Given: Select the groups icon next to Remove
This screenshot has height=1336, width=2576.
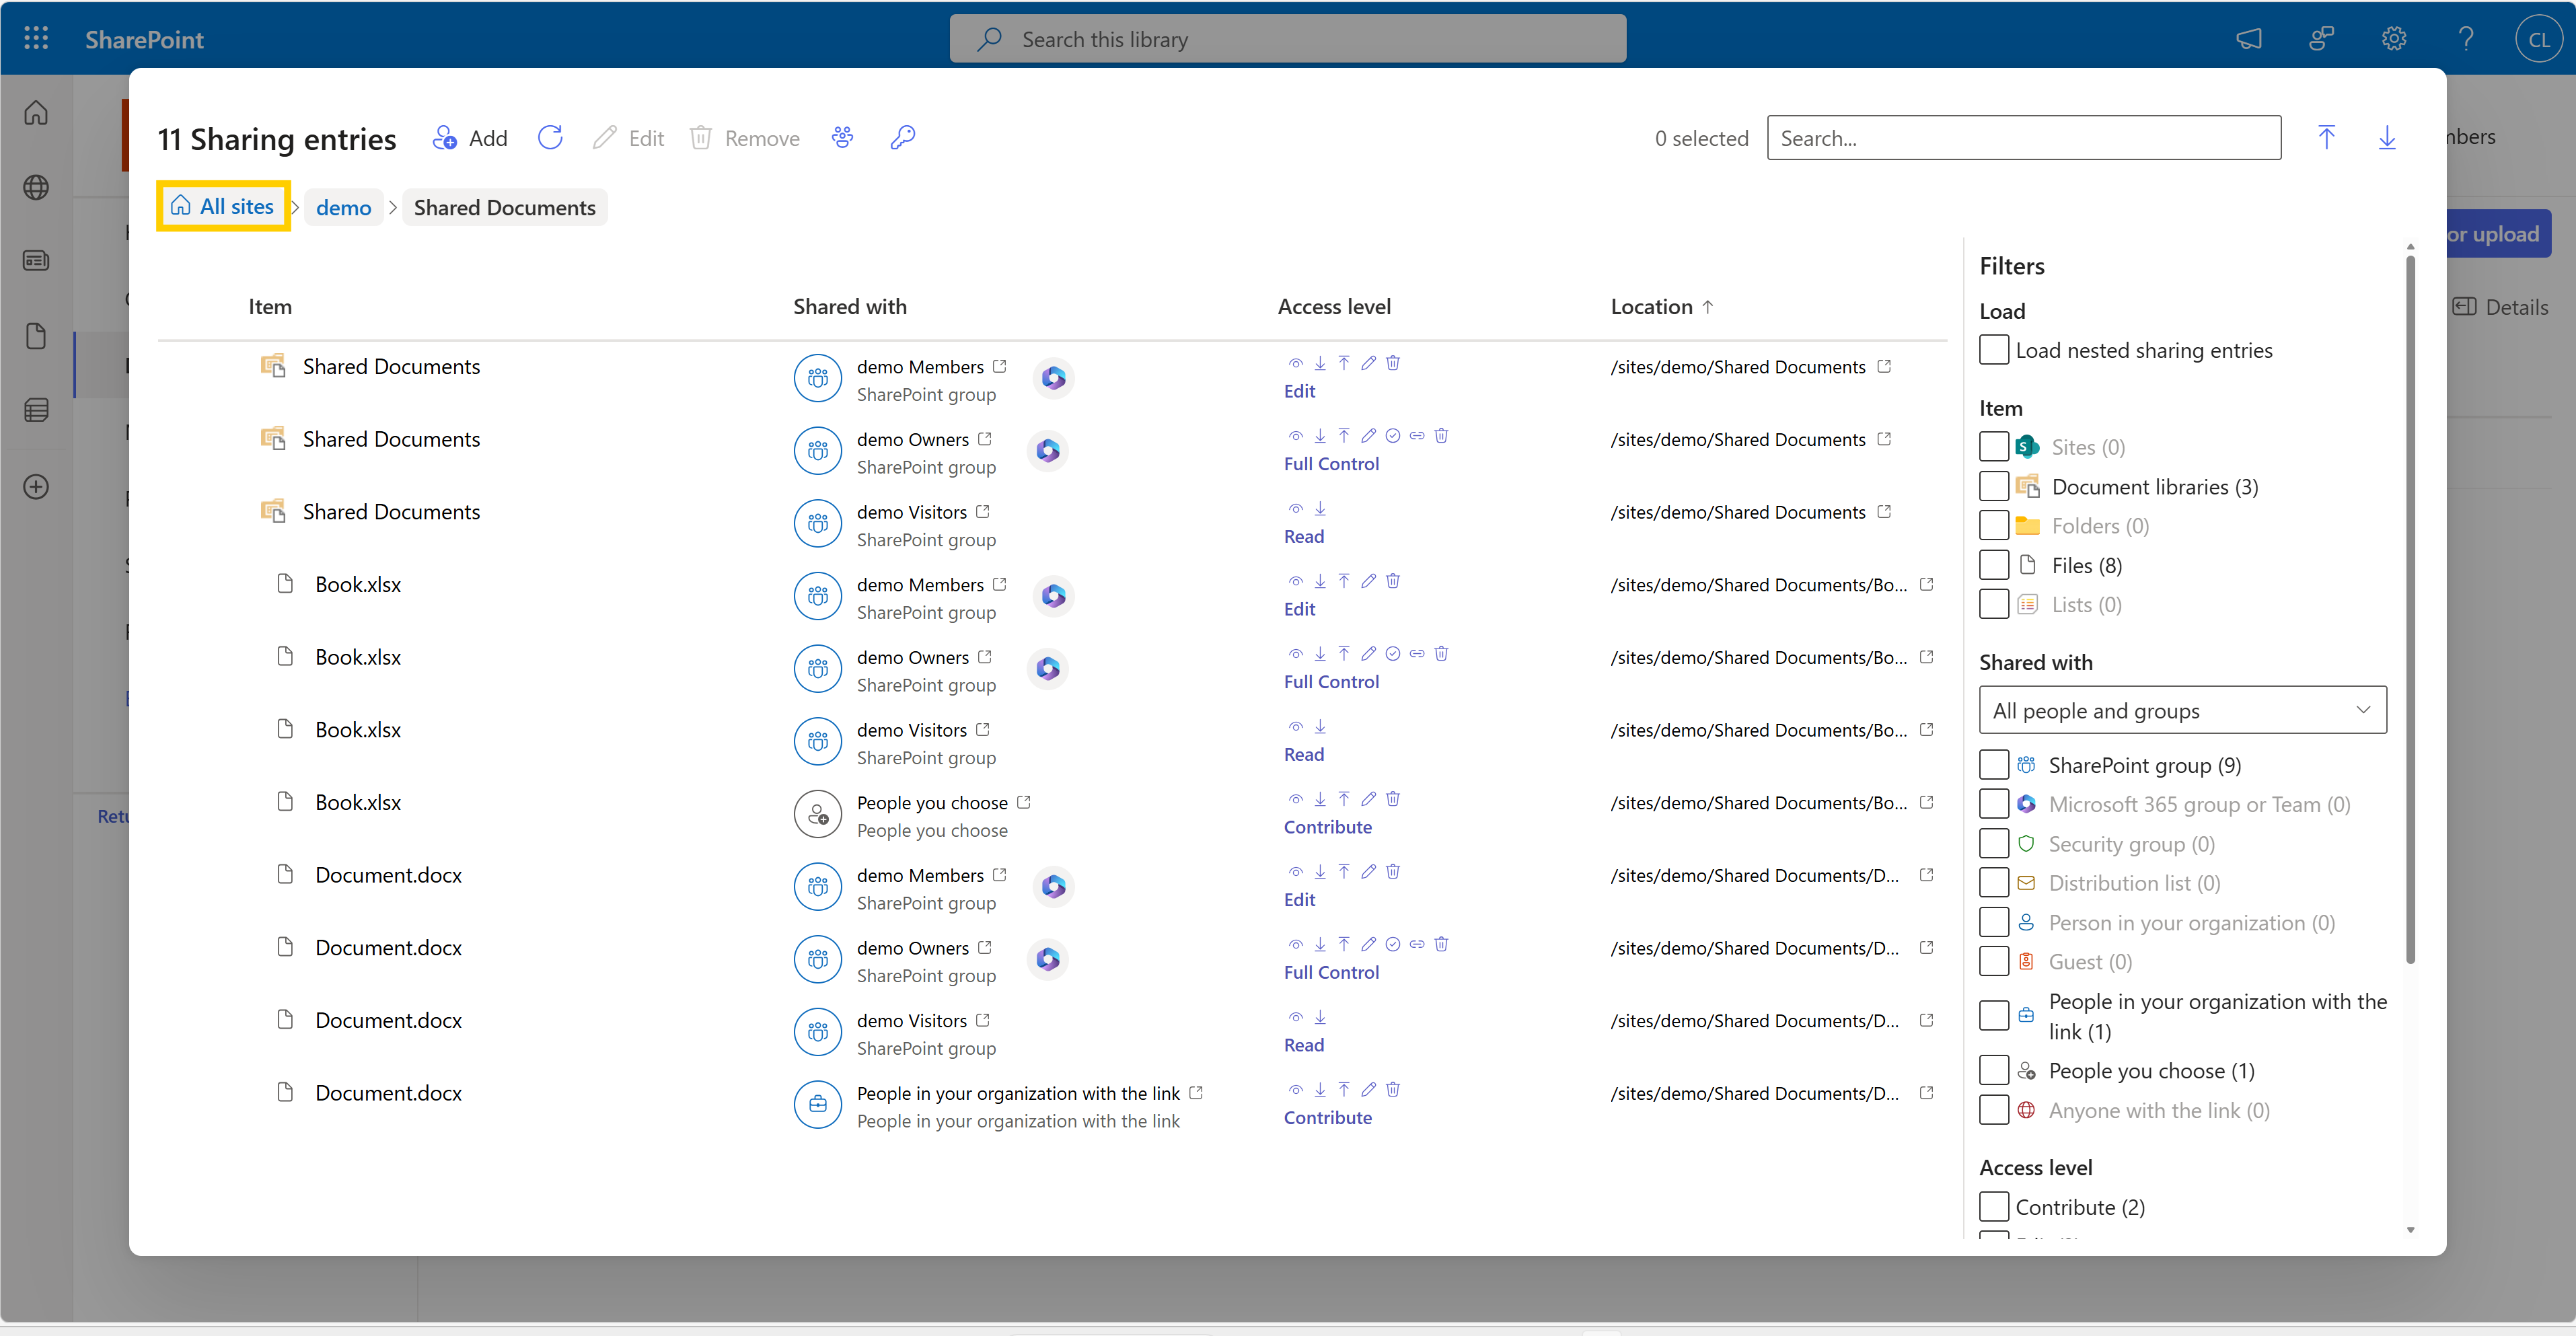Looking at the screenshot, I should coord(842,137).
